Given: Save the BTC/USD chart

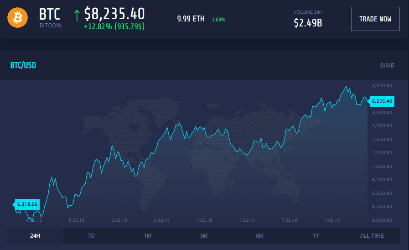Looking at the screenshot, I should (387, 66).
